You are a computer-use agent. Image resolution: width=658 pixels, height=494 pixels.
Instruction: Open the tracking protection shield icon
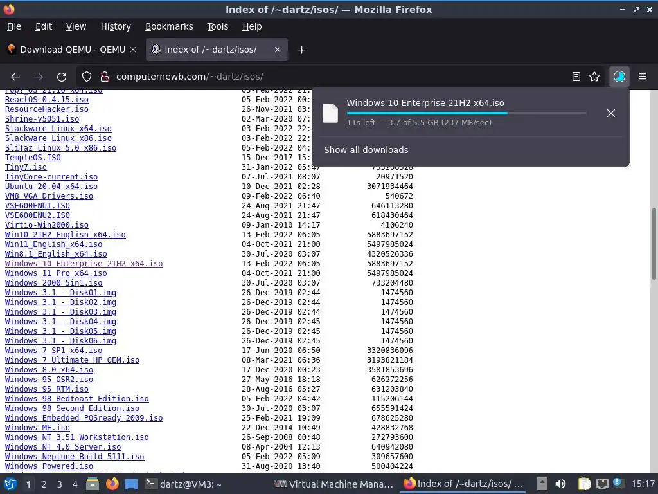[87, 77]
